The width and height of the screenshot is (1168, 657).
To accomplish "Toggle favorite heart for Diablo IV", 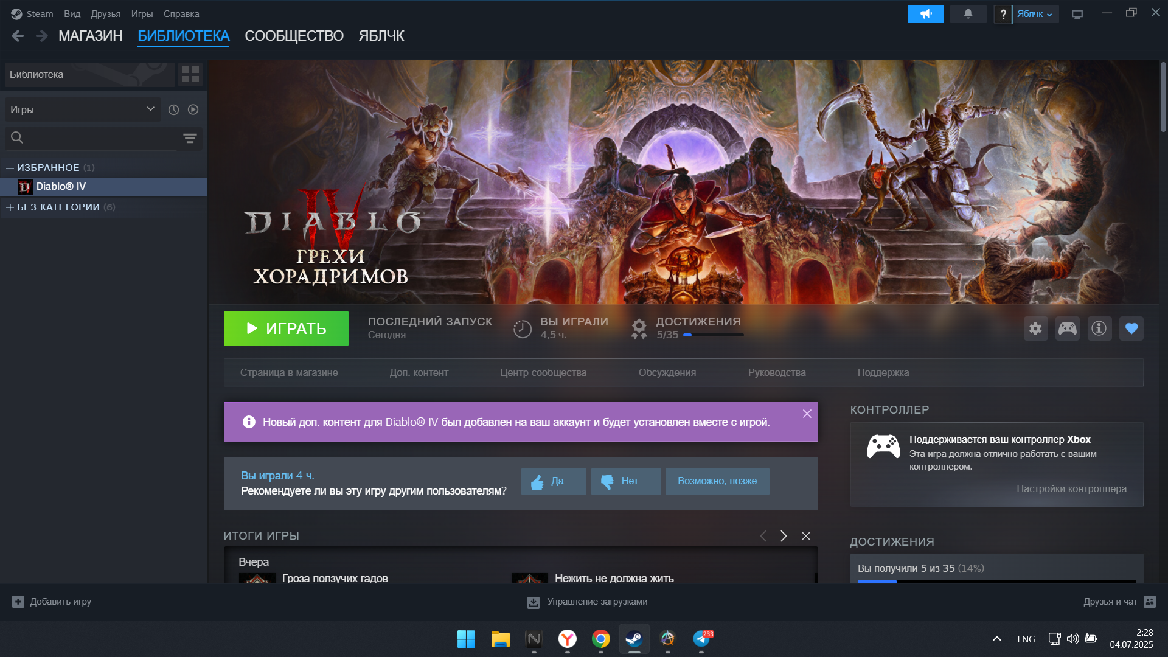I will 1131,328.
